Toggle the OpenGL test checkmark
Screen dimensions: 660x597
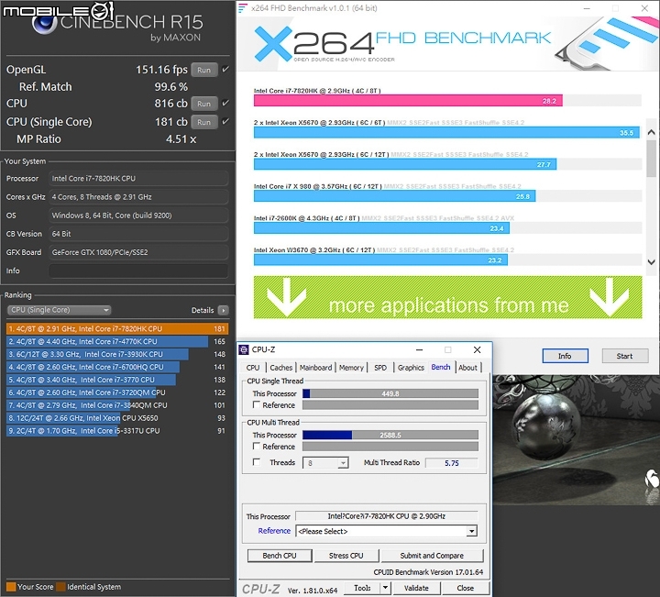click(225, 69)
